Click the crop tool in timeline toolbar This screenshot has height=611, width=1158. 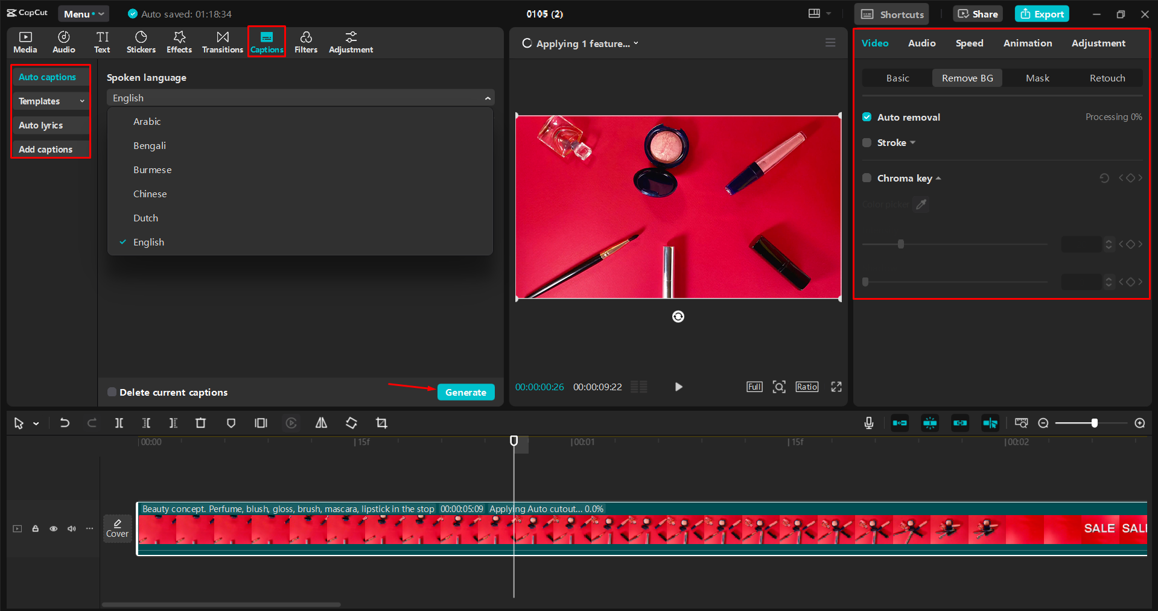[381, 423]
